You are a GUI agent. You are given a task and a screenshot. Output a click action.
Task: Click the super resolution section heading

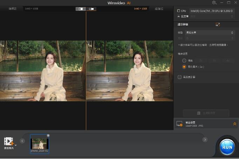click(183, 25)
